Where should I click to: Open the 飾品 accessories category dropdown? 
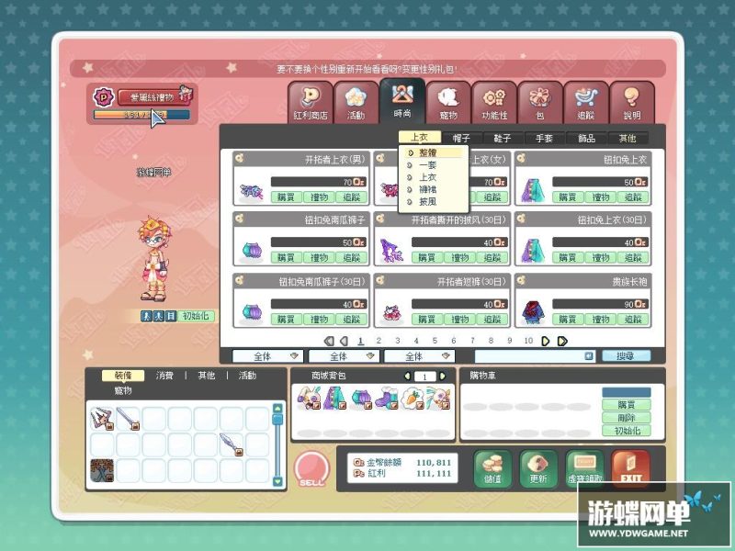pyautogui.click(x=586, y=138)
